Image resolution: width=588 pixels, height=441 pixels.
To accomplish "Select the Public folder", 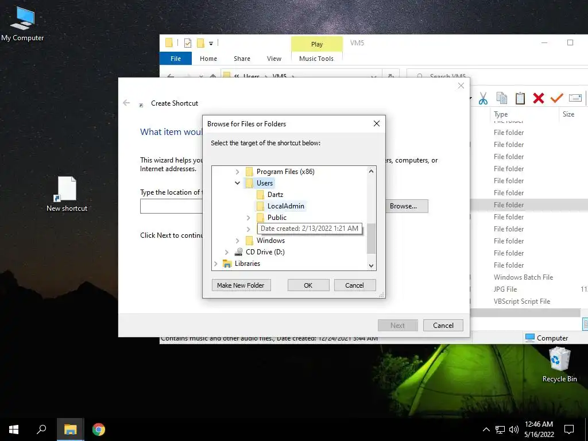I will tap(277, 218).
